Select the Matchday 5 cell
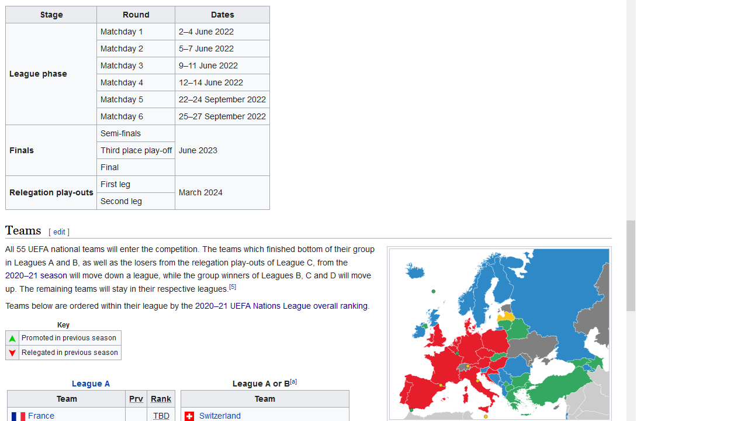The image size is (748, 421). click(136, 99)
